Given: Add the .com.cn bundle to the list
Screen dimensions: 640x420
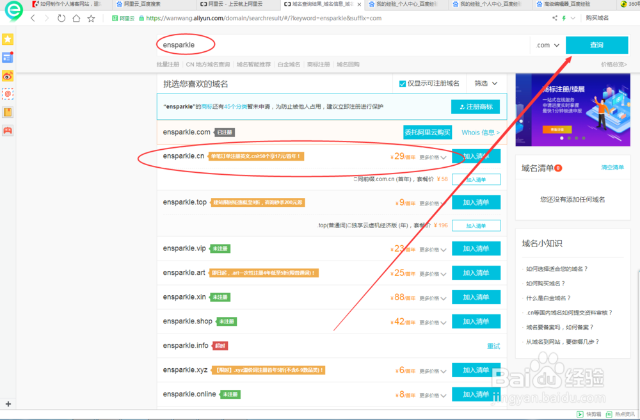Looking at the screenshot, I should pyautogui.click(x=476, y=180).
